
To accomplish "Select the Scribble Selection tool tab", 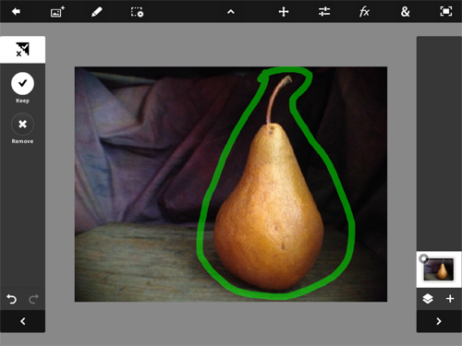I will click(22, 50).
